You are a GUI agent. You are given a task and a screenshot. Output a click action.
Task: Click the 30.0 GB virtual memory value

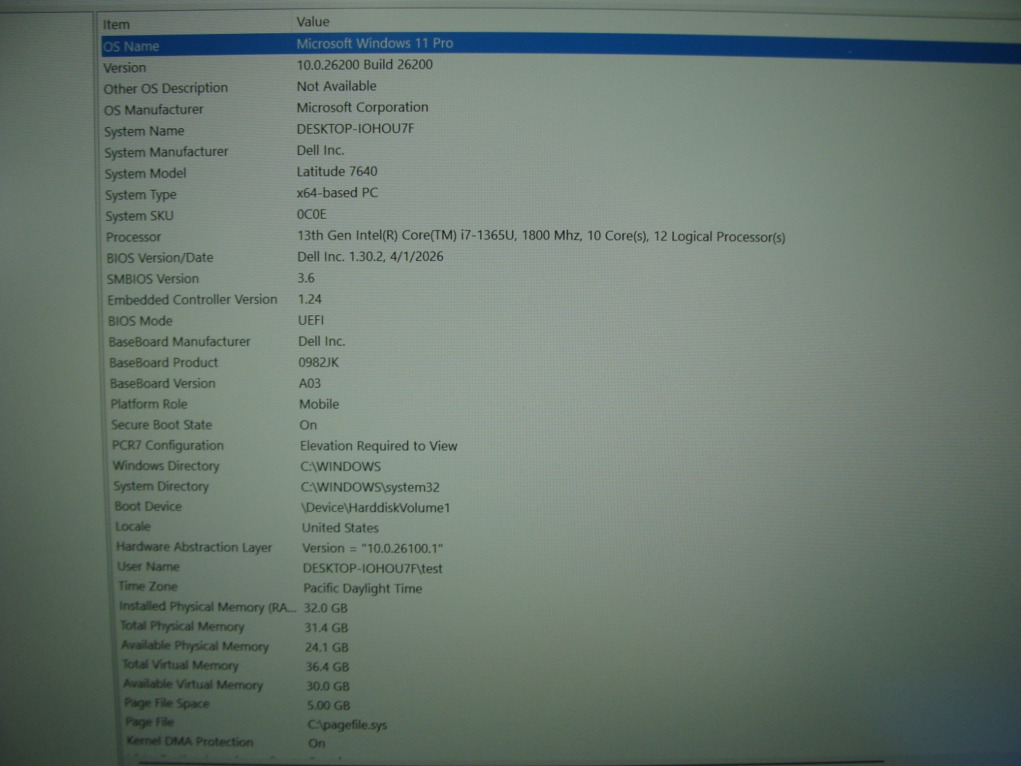click(328, 686)
